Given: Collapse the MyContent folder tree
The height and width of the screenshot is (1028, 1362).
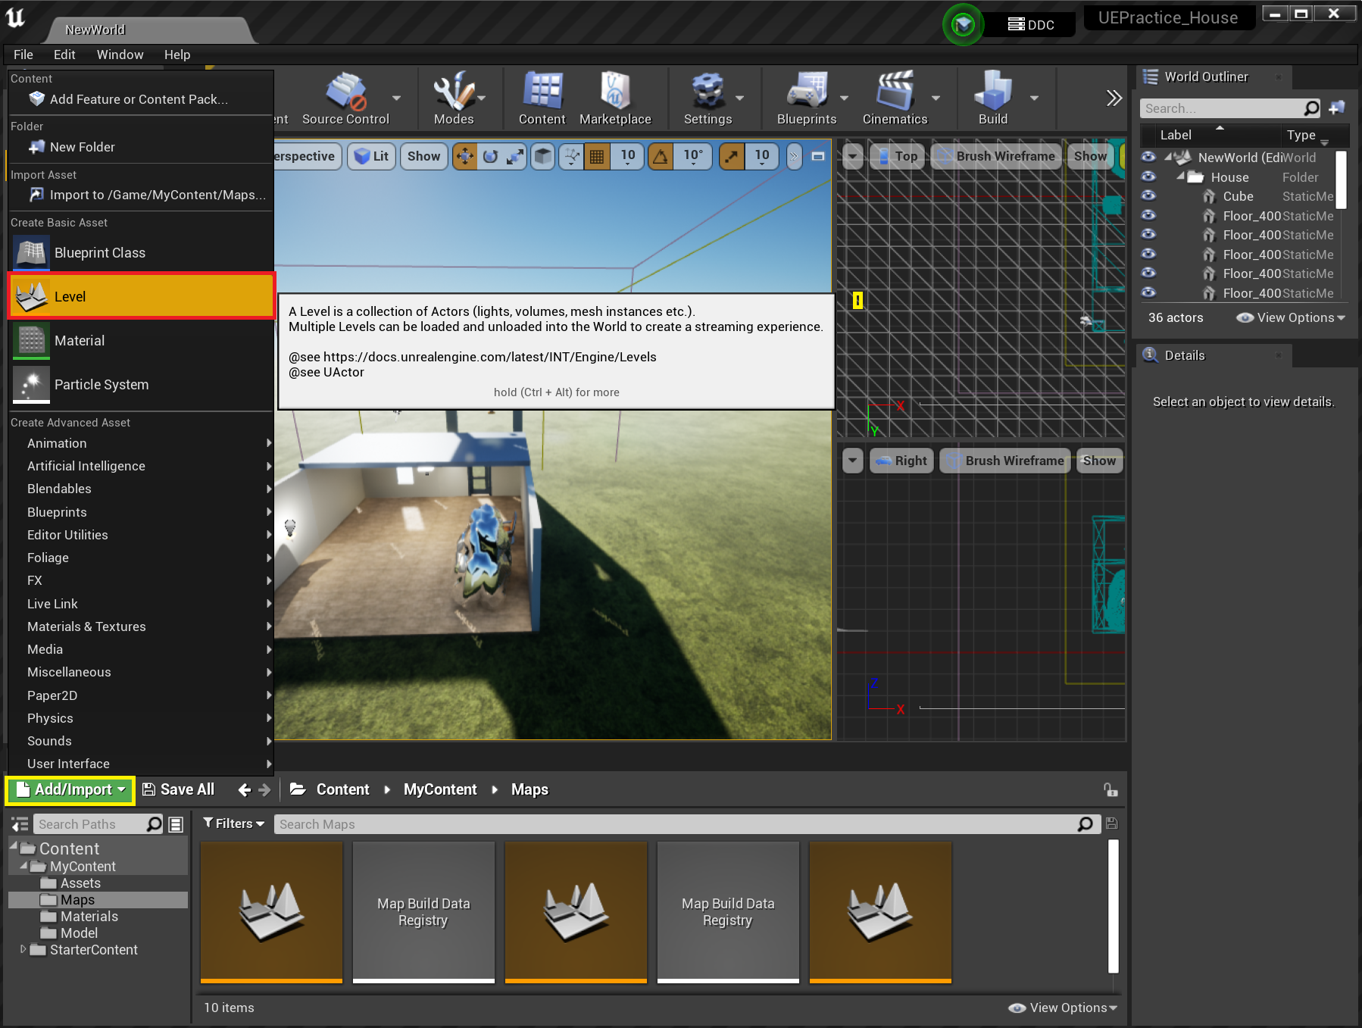Looking at the screenshot, I should coord(23,866).
